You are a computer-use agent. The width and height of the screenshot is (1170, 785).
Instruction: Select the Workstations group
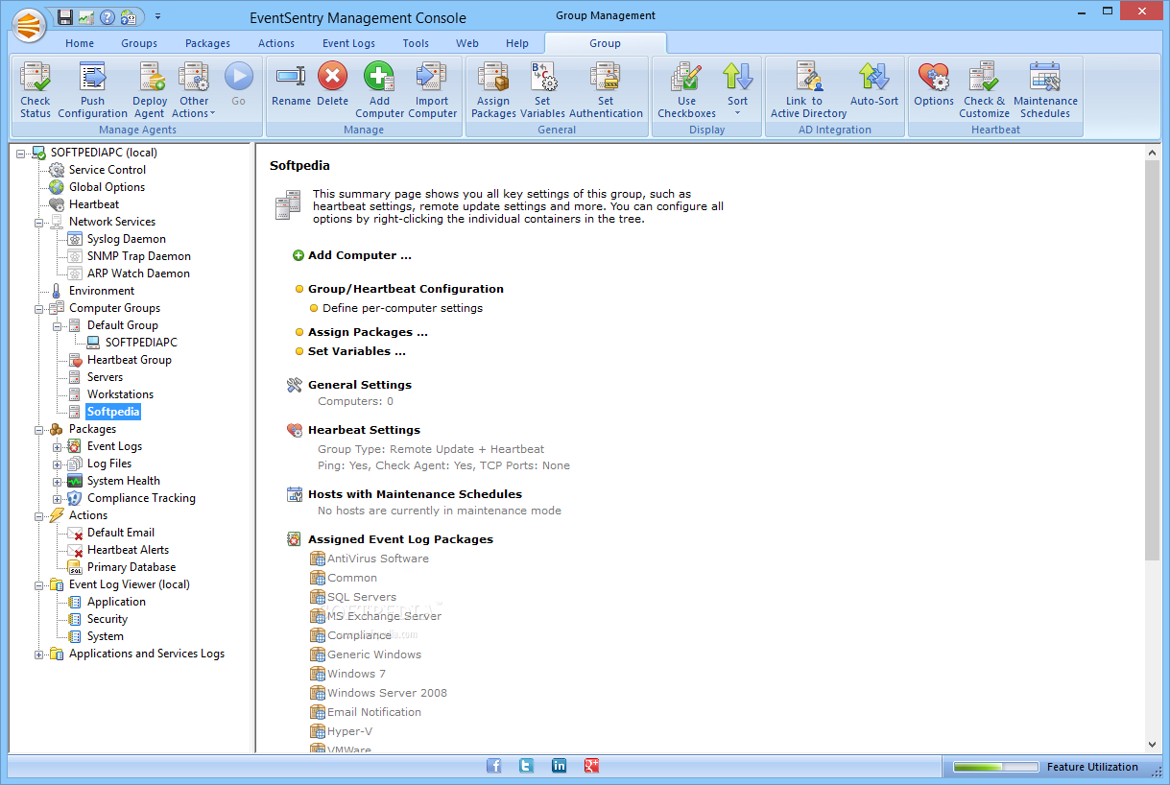click(x=120, y=394)
